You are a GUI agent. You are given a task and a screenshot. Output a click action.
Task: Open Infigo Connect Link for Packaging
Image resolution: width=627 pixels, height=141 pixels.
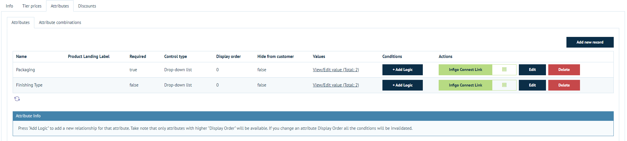pos(465,70)
